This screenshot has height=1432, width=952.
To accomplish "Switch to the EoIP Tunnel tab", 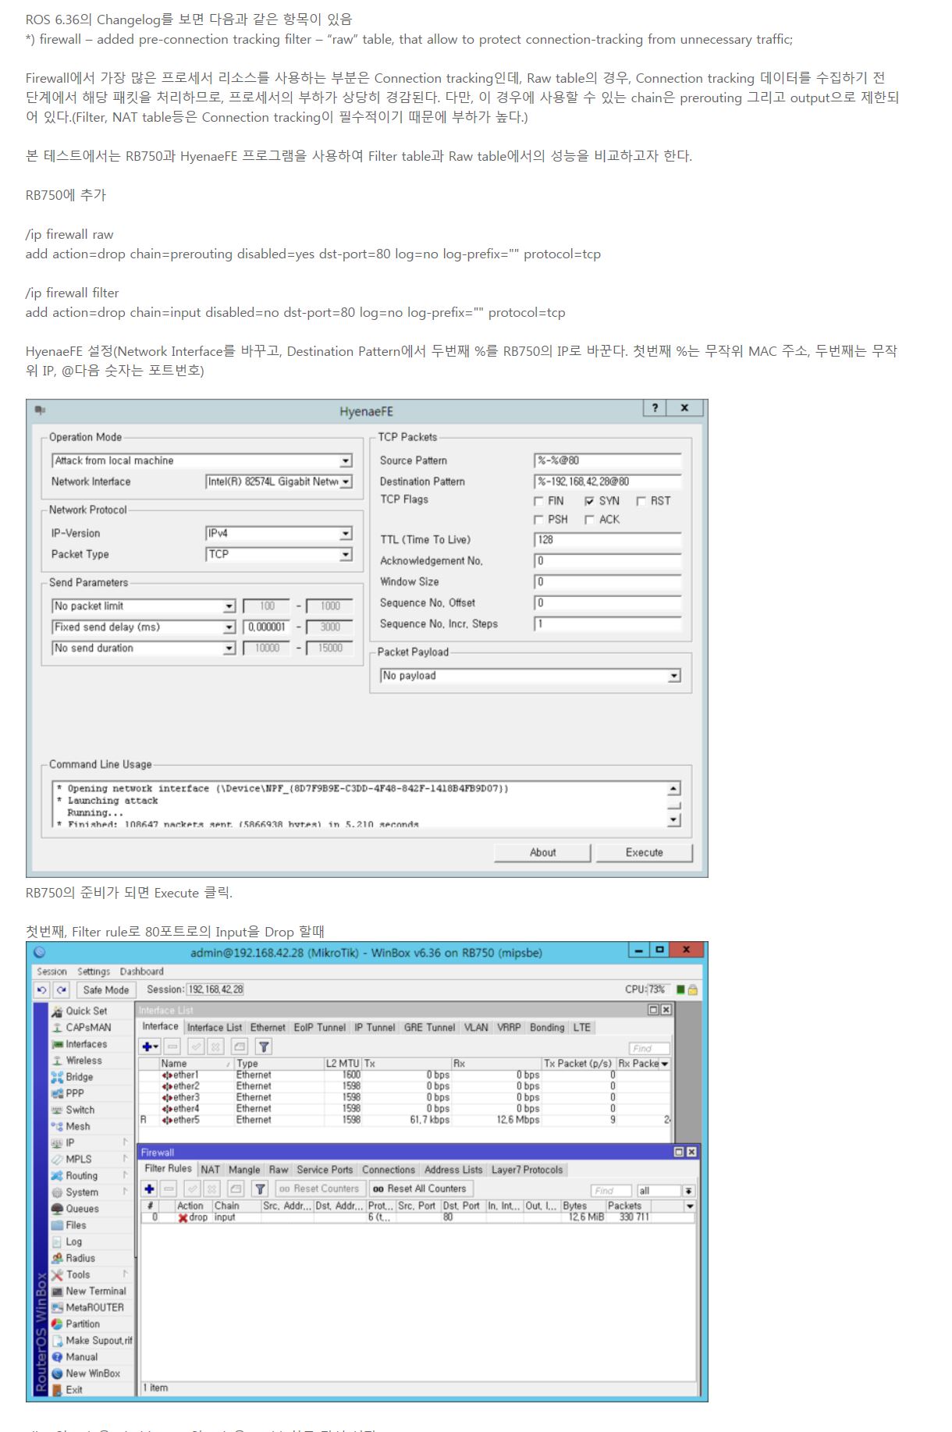I will [x=320, y=1028].
